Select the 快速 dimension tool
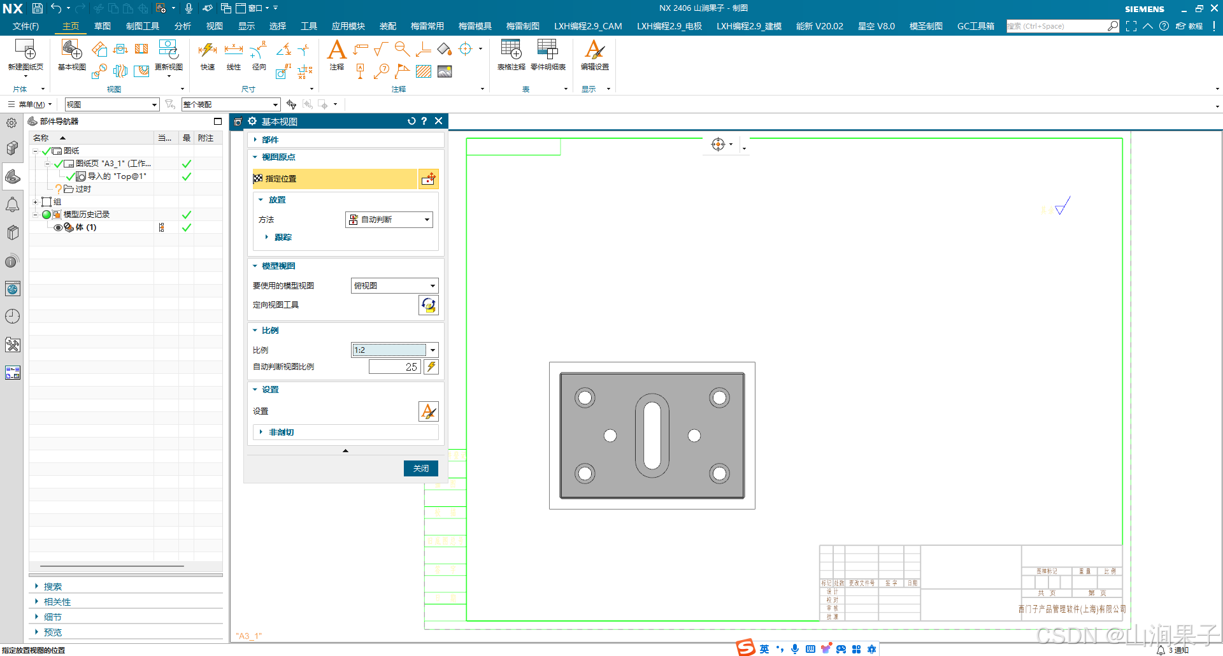1223x656 pixels. tap(208, 50)
